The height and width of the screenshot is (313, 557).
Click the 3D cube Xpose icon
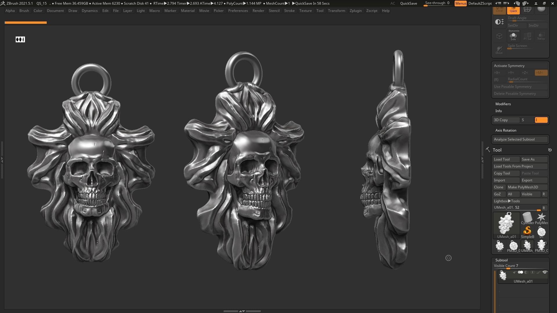point(499,36)
